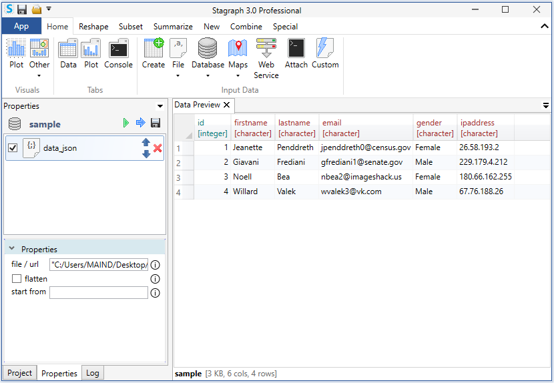This screenshot has height=383, width=554.
Task: Click the Custom input icon
Action: pyautogui.click(x=324, y=49)
